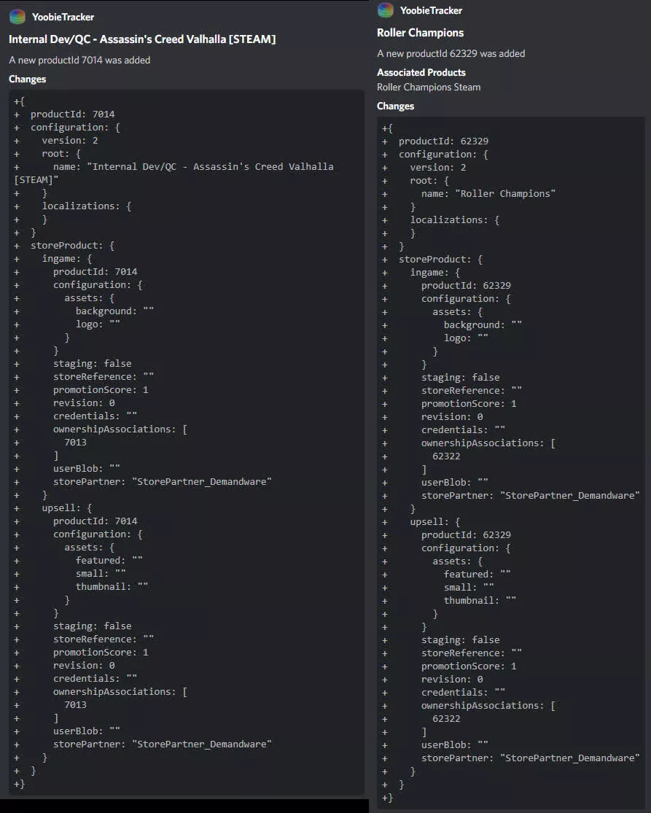Click 62322 under ingame ownershipAssociations

pos(446,456)
